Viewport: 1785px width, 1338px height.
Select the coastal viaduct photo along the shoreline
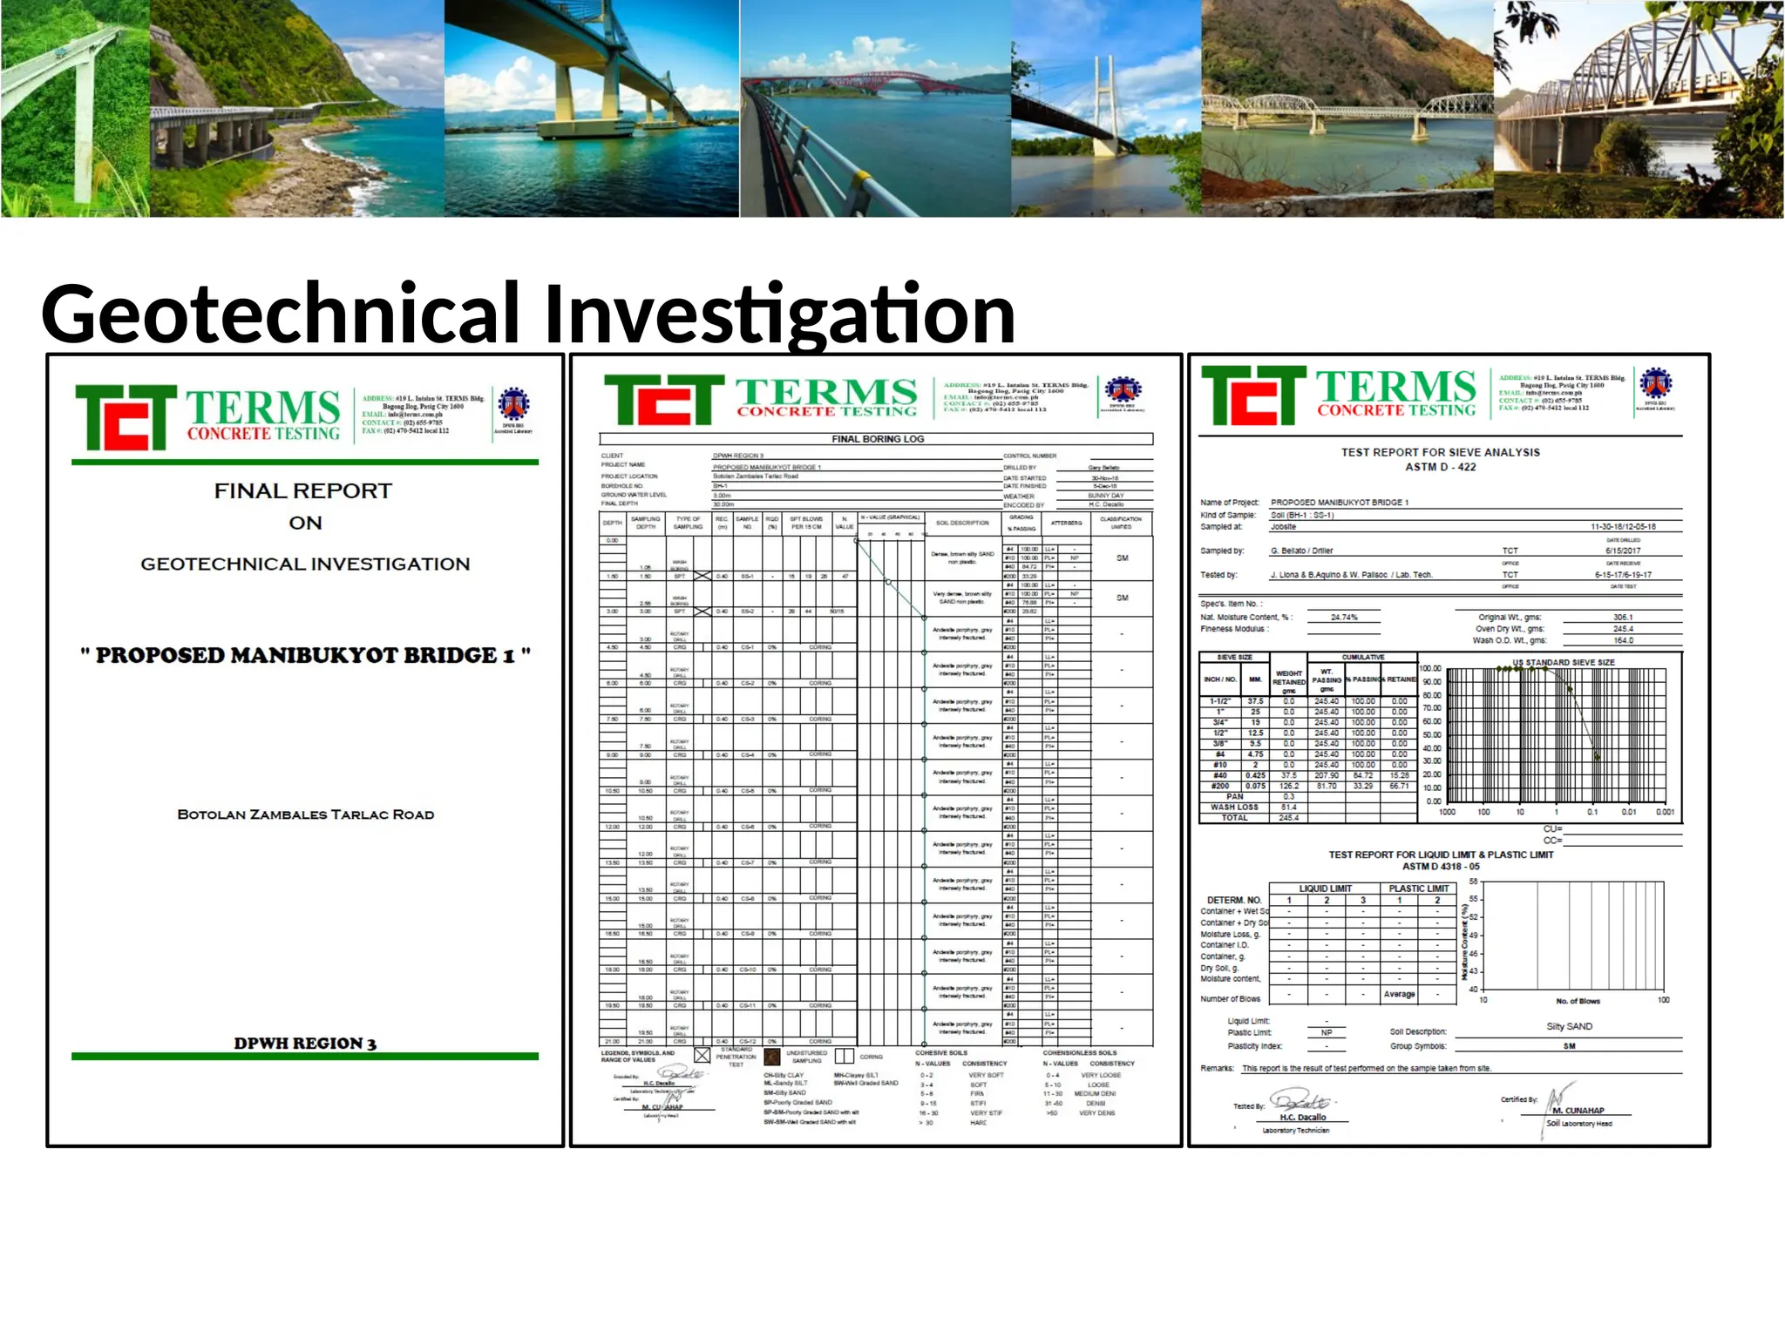(297, 108)
